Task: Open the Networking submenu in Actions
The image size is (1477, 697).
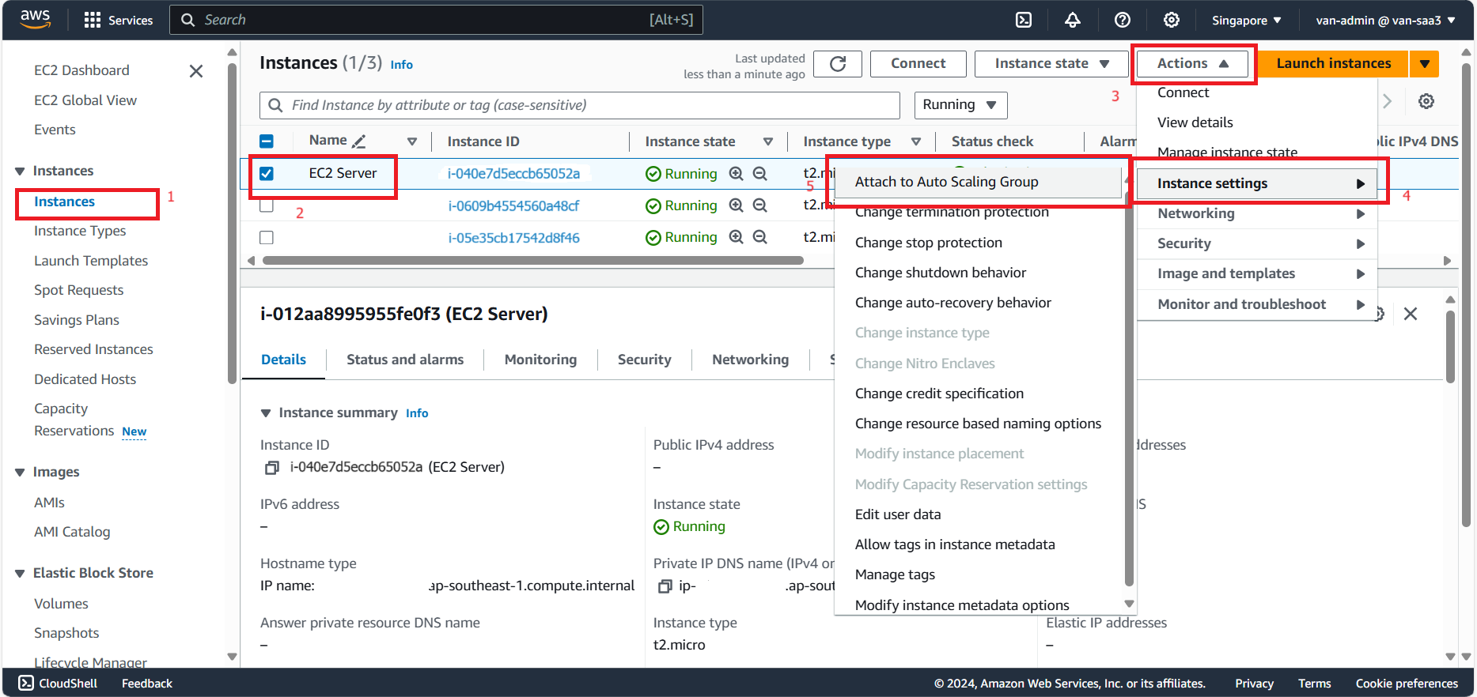Action: (x=1257, y=213)
